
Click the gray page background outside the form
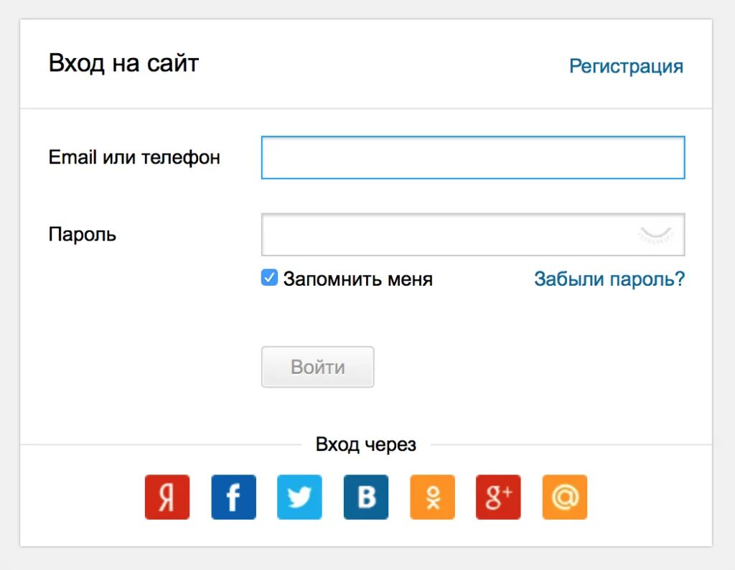tap(724, 287)
